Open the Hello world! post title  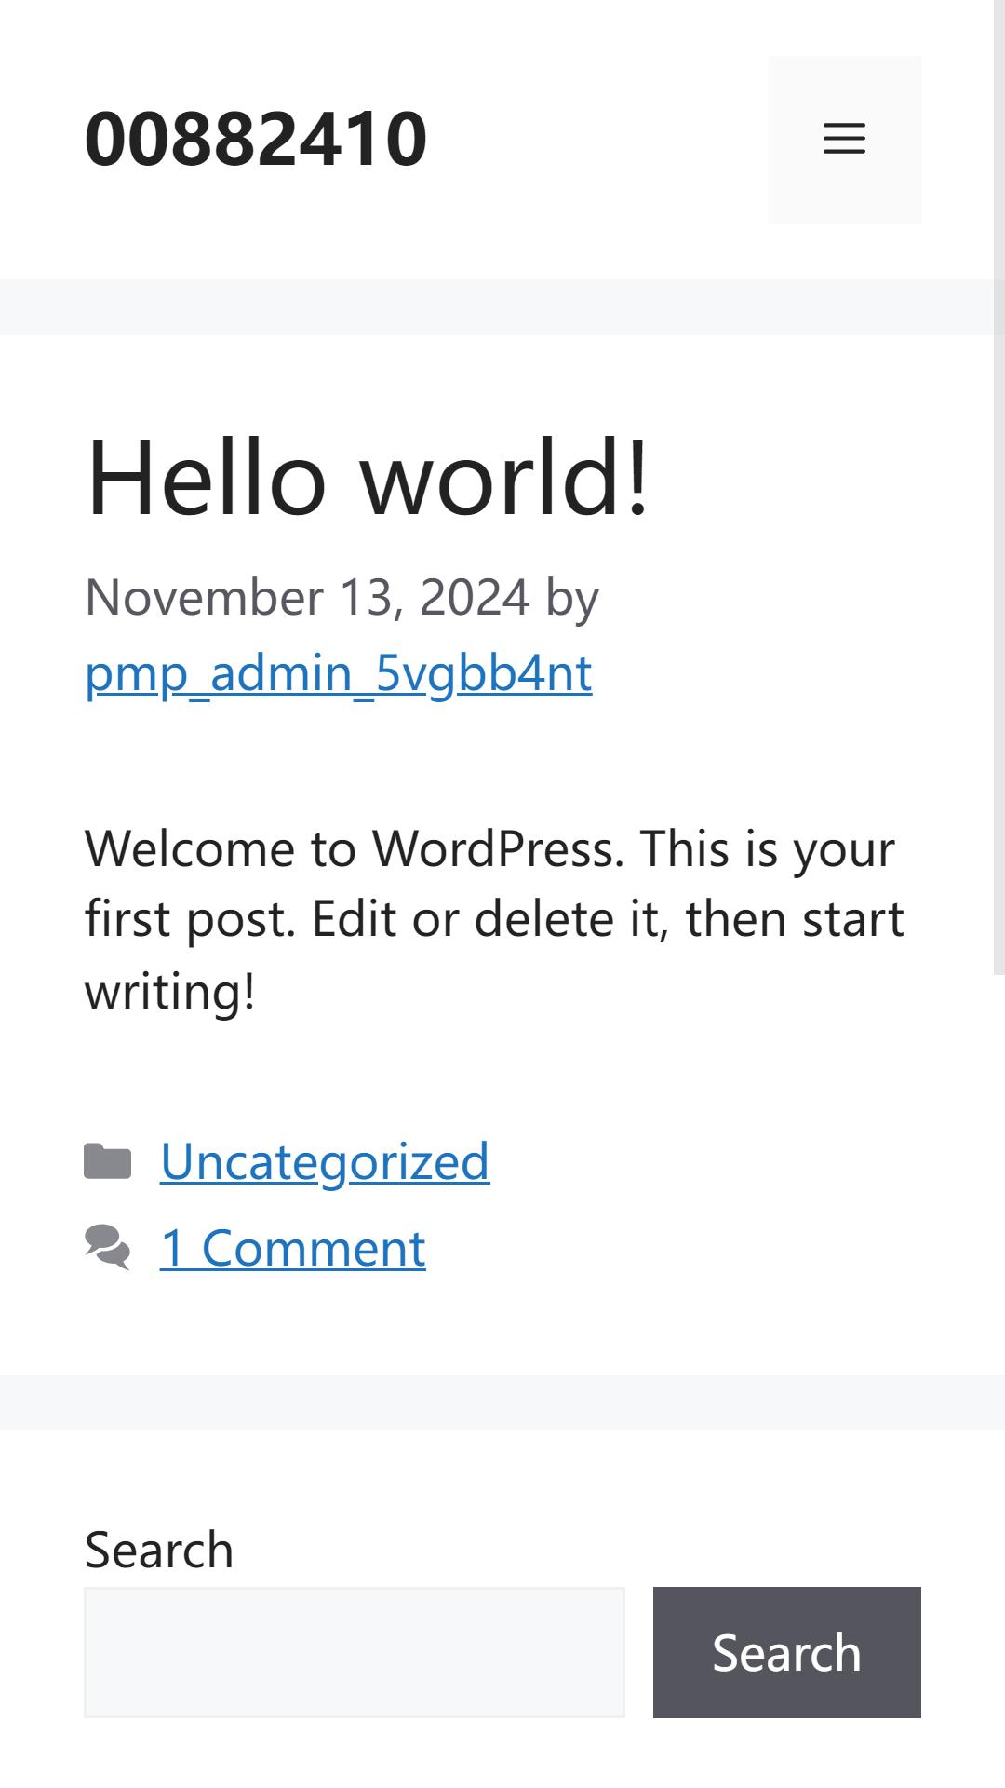click(x=368, y=476)
